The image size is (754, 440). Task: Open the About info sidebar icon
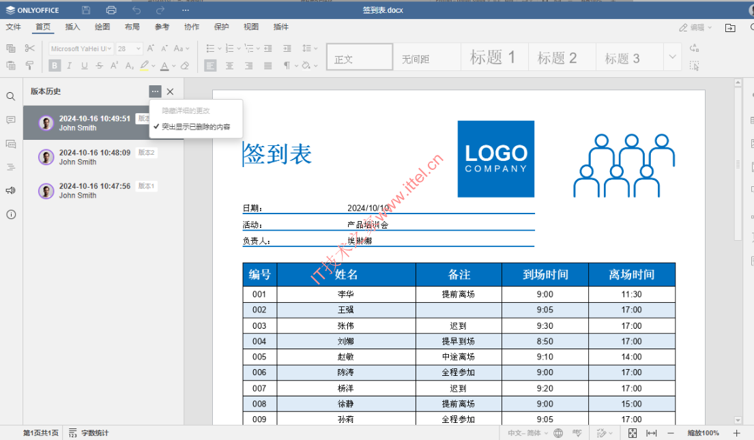click(x=11, y=214)
